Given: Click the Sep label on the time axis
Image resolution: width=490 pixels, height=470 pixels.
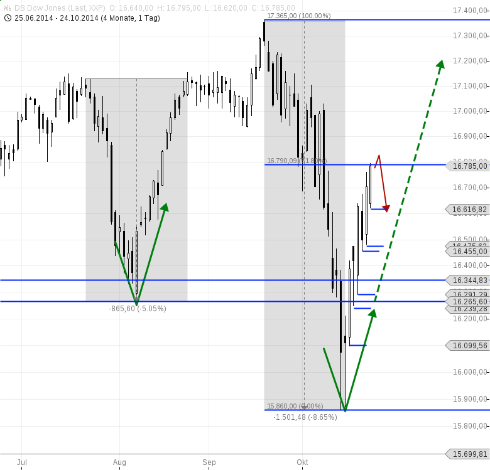Looking at the screenshot, I should (x=209, y=462).
